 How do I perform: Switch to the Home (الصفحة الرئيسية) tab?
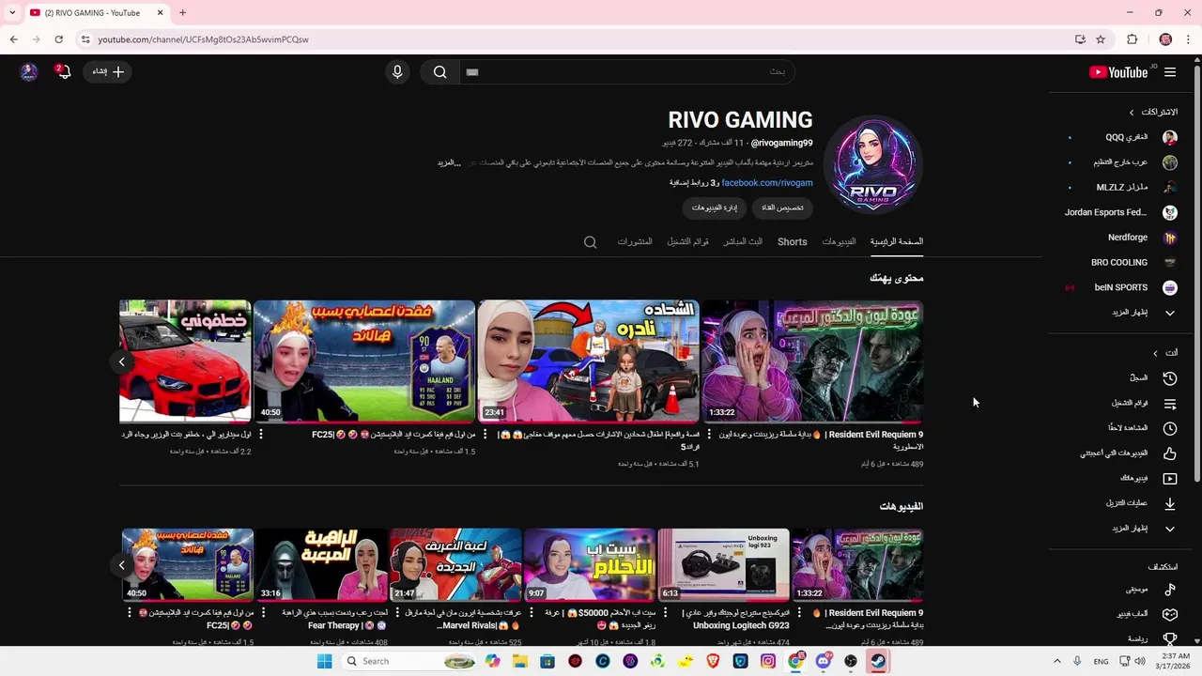897,242
